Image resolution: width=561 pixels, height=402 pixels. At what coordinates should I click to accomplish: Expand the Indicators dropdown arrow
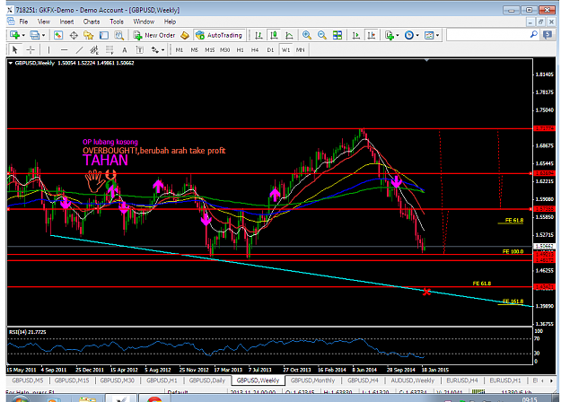coord(398,35)
